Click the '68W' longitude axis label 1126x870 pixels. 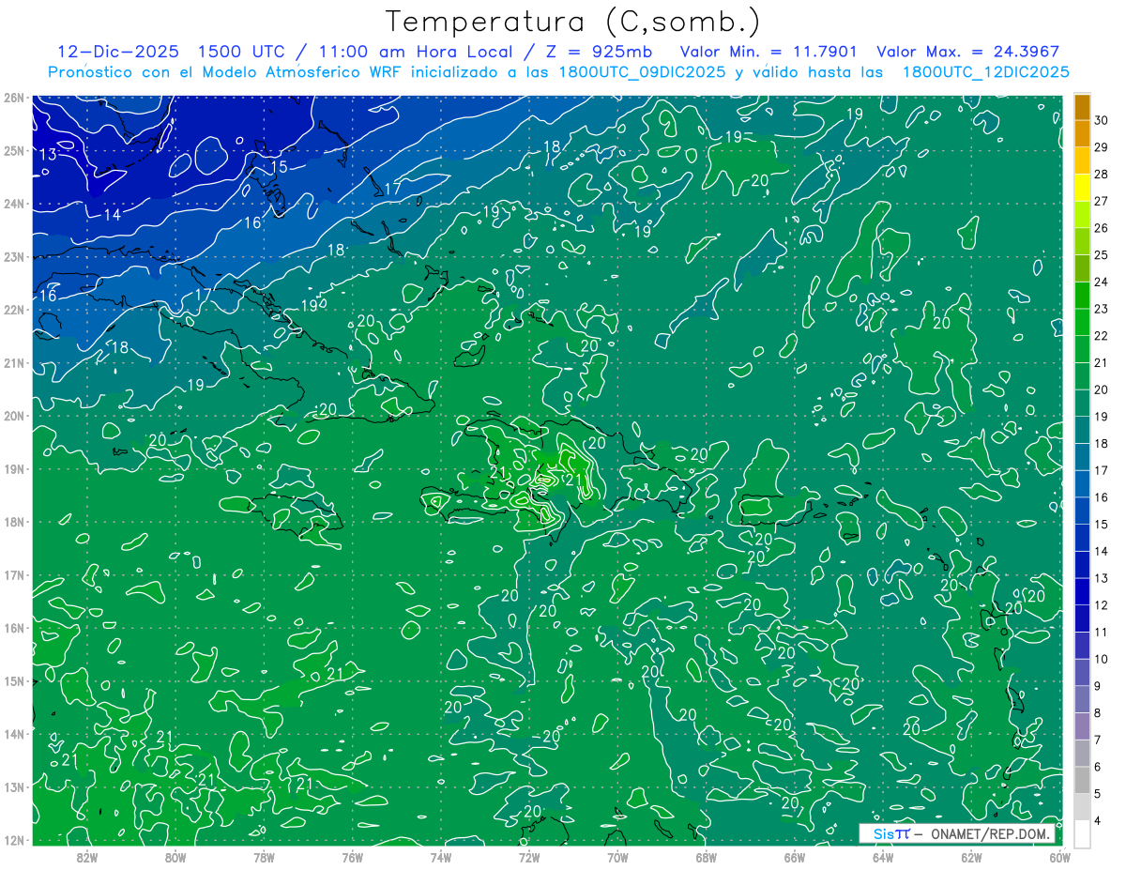pos(707,857)
